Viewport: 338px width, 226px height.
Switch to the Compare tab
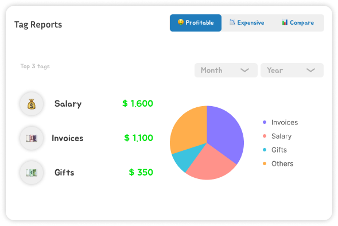click(298, 23)
